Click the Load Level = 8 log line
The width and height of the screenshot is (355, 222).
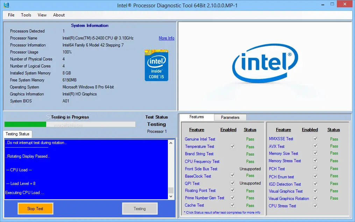pos(21,184)
